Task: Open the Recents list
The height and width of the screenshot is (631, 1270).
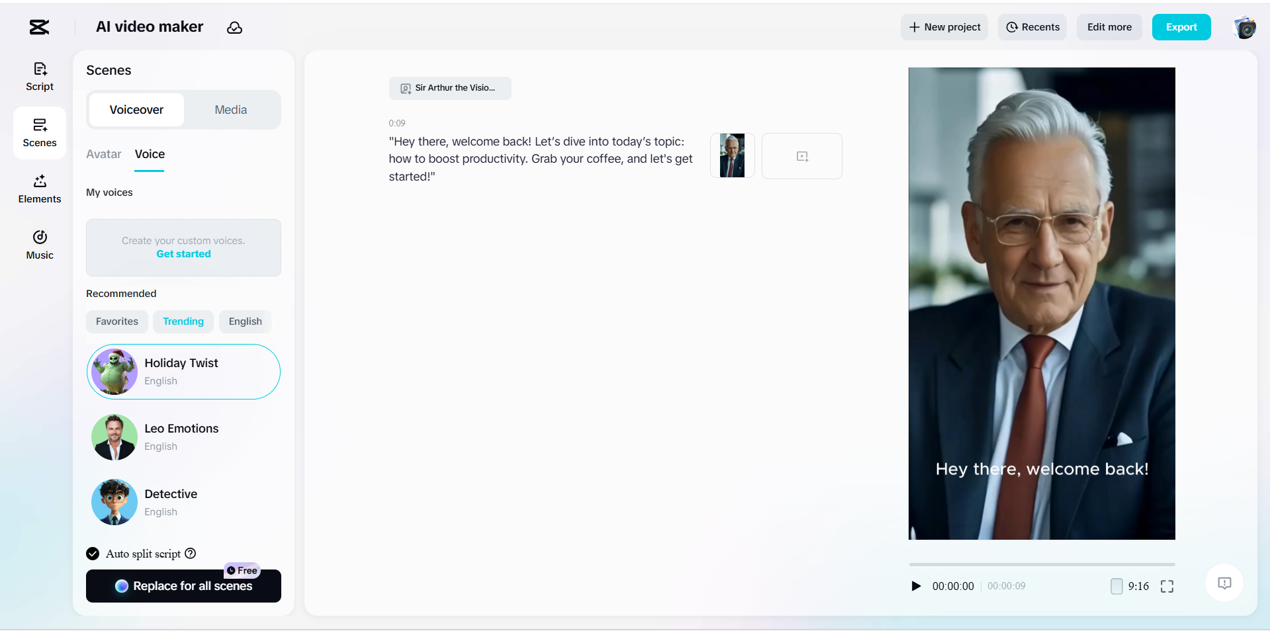Action: coord(1032,27)
